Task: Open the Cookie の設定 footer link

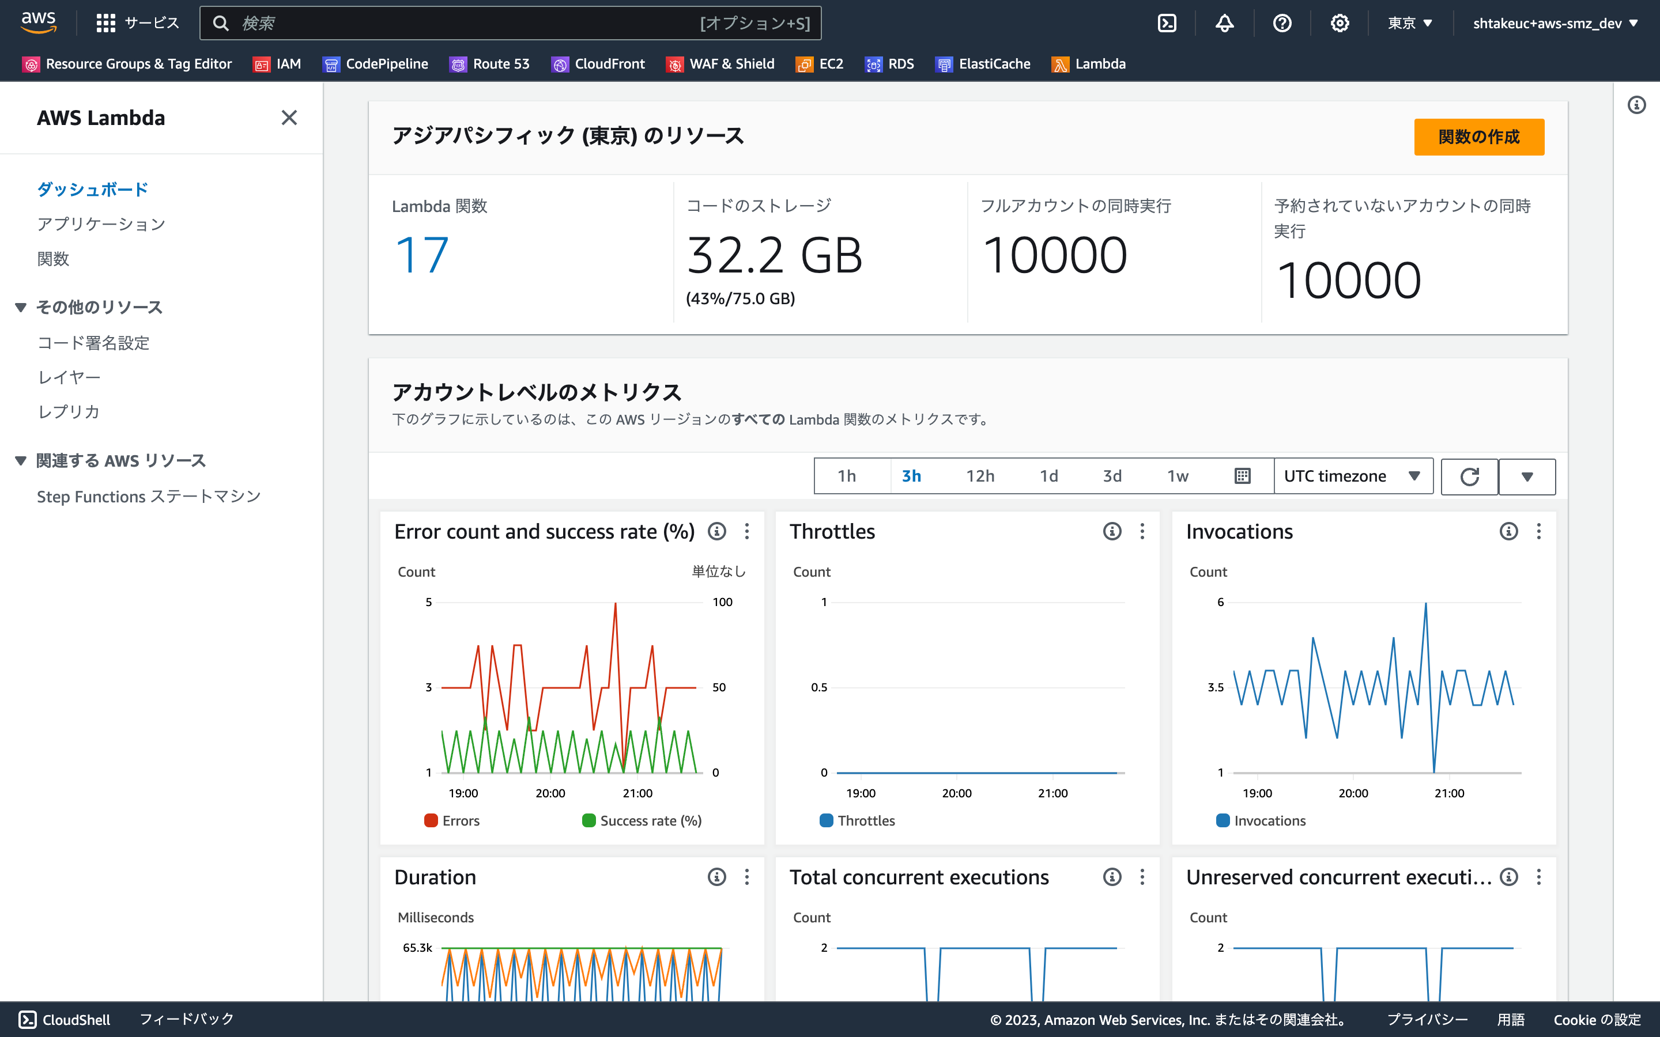Action: [x=1597, y=1020]
